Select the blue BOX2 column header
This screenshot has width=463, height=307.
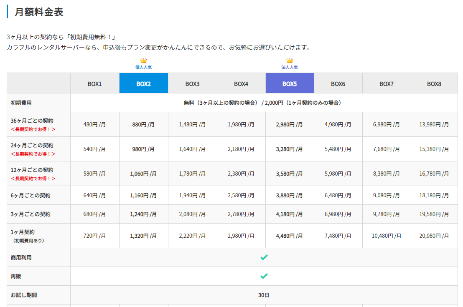point(144,83)
